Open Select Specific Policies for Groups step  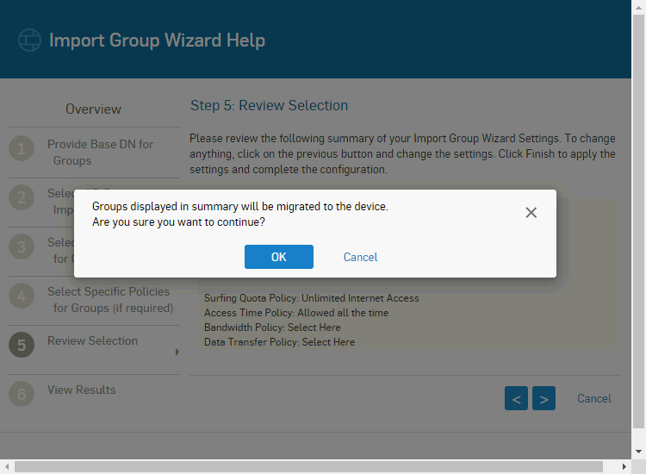tap(109, 300)
